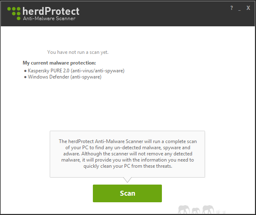Click the bullet beside Windows Defender
This screenshot has height=215, width=256.
pos(25,77)
